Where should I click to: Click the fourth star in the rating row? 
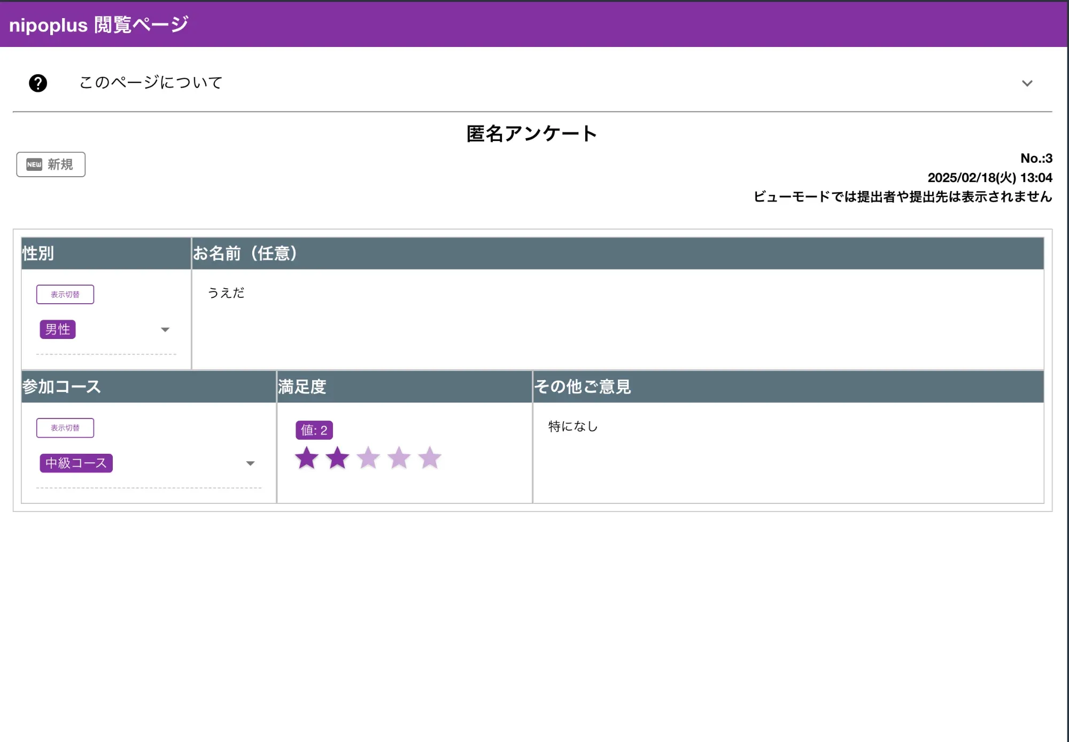click(x=399, y=458)
